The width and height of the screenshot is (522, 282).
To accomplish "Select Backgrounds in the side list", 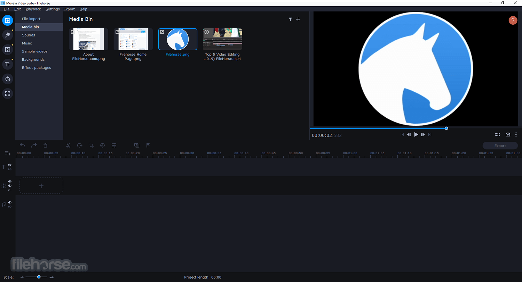I will pos(39,59).
